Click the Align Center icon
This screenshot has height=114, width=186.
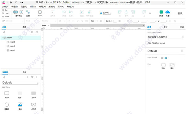click(x=126, y=12)
